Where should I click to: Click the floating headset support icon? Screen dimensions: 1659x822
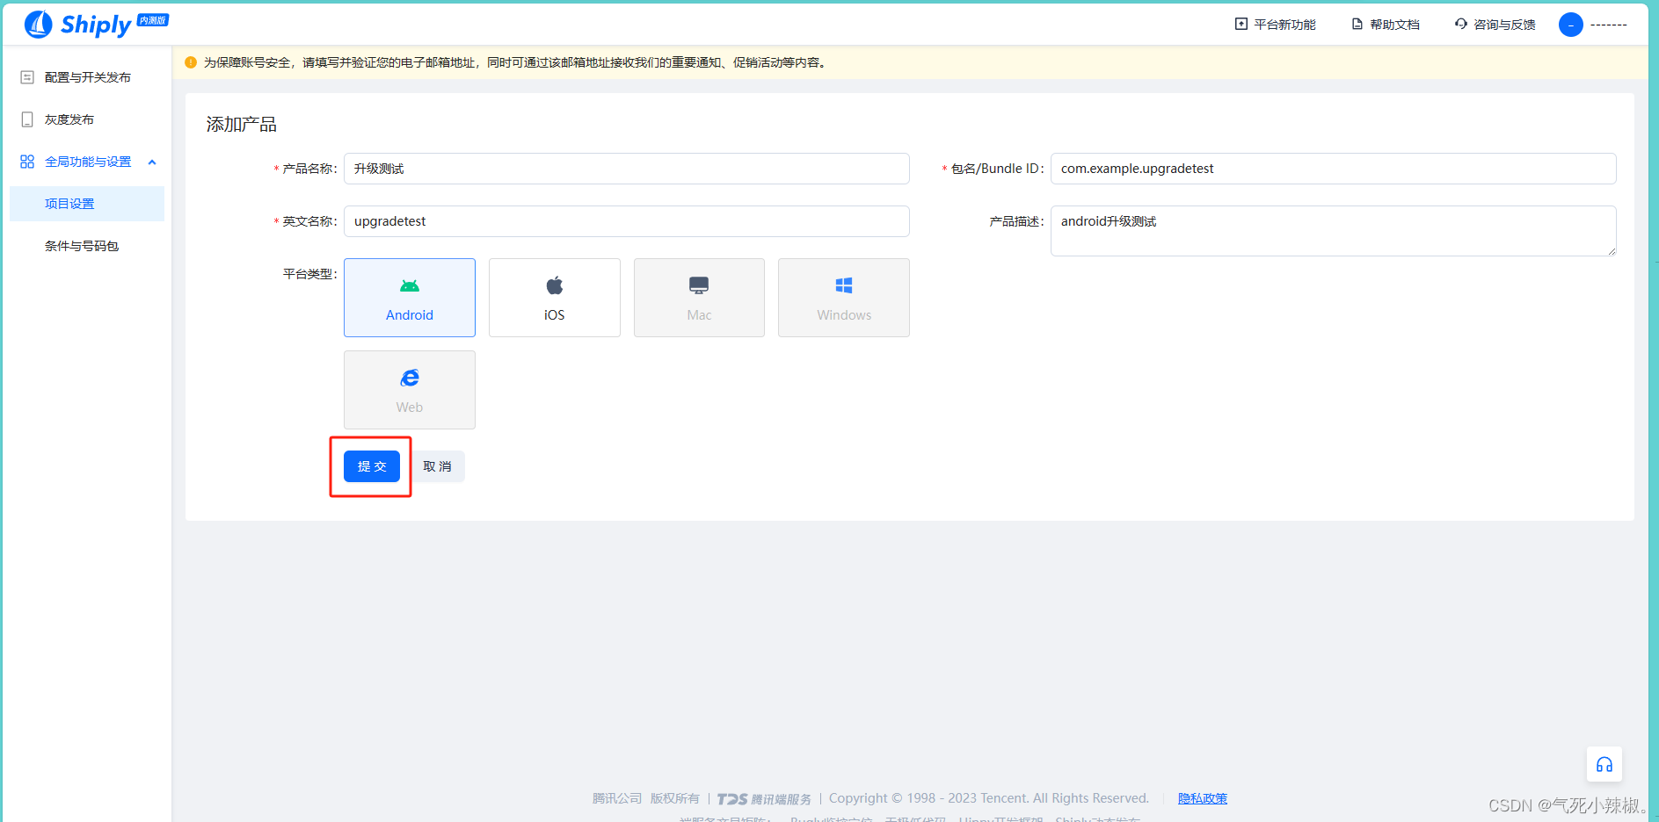click(1604, 764)
